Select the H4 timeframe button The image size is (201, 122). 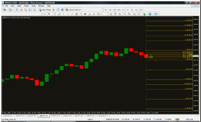click(128, 10)
